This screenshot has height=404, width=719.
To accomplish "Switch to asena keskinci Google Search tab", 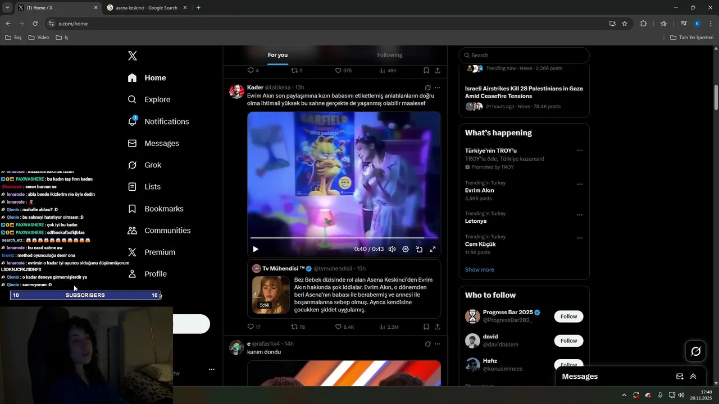I will 146,8.
